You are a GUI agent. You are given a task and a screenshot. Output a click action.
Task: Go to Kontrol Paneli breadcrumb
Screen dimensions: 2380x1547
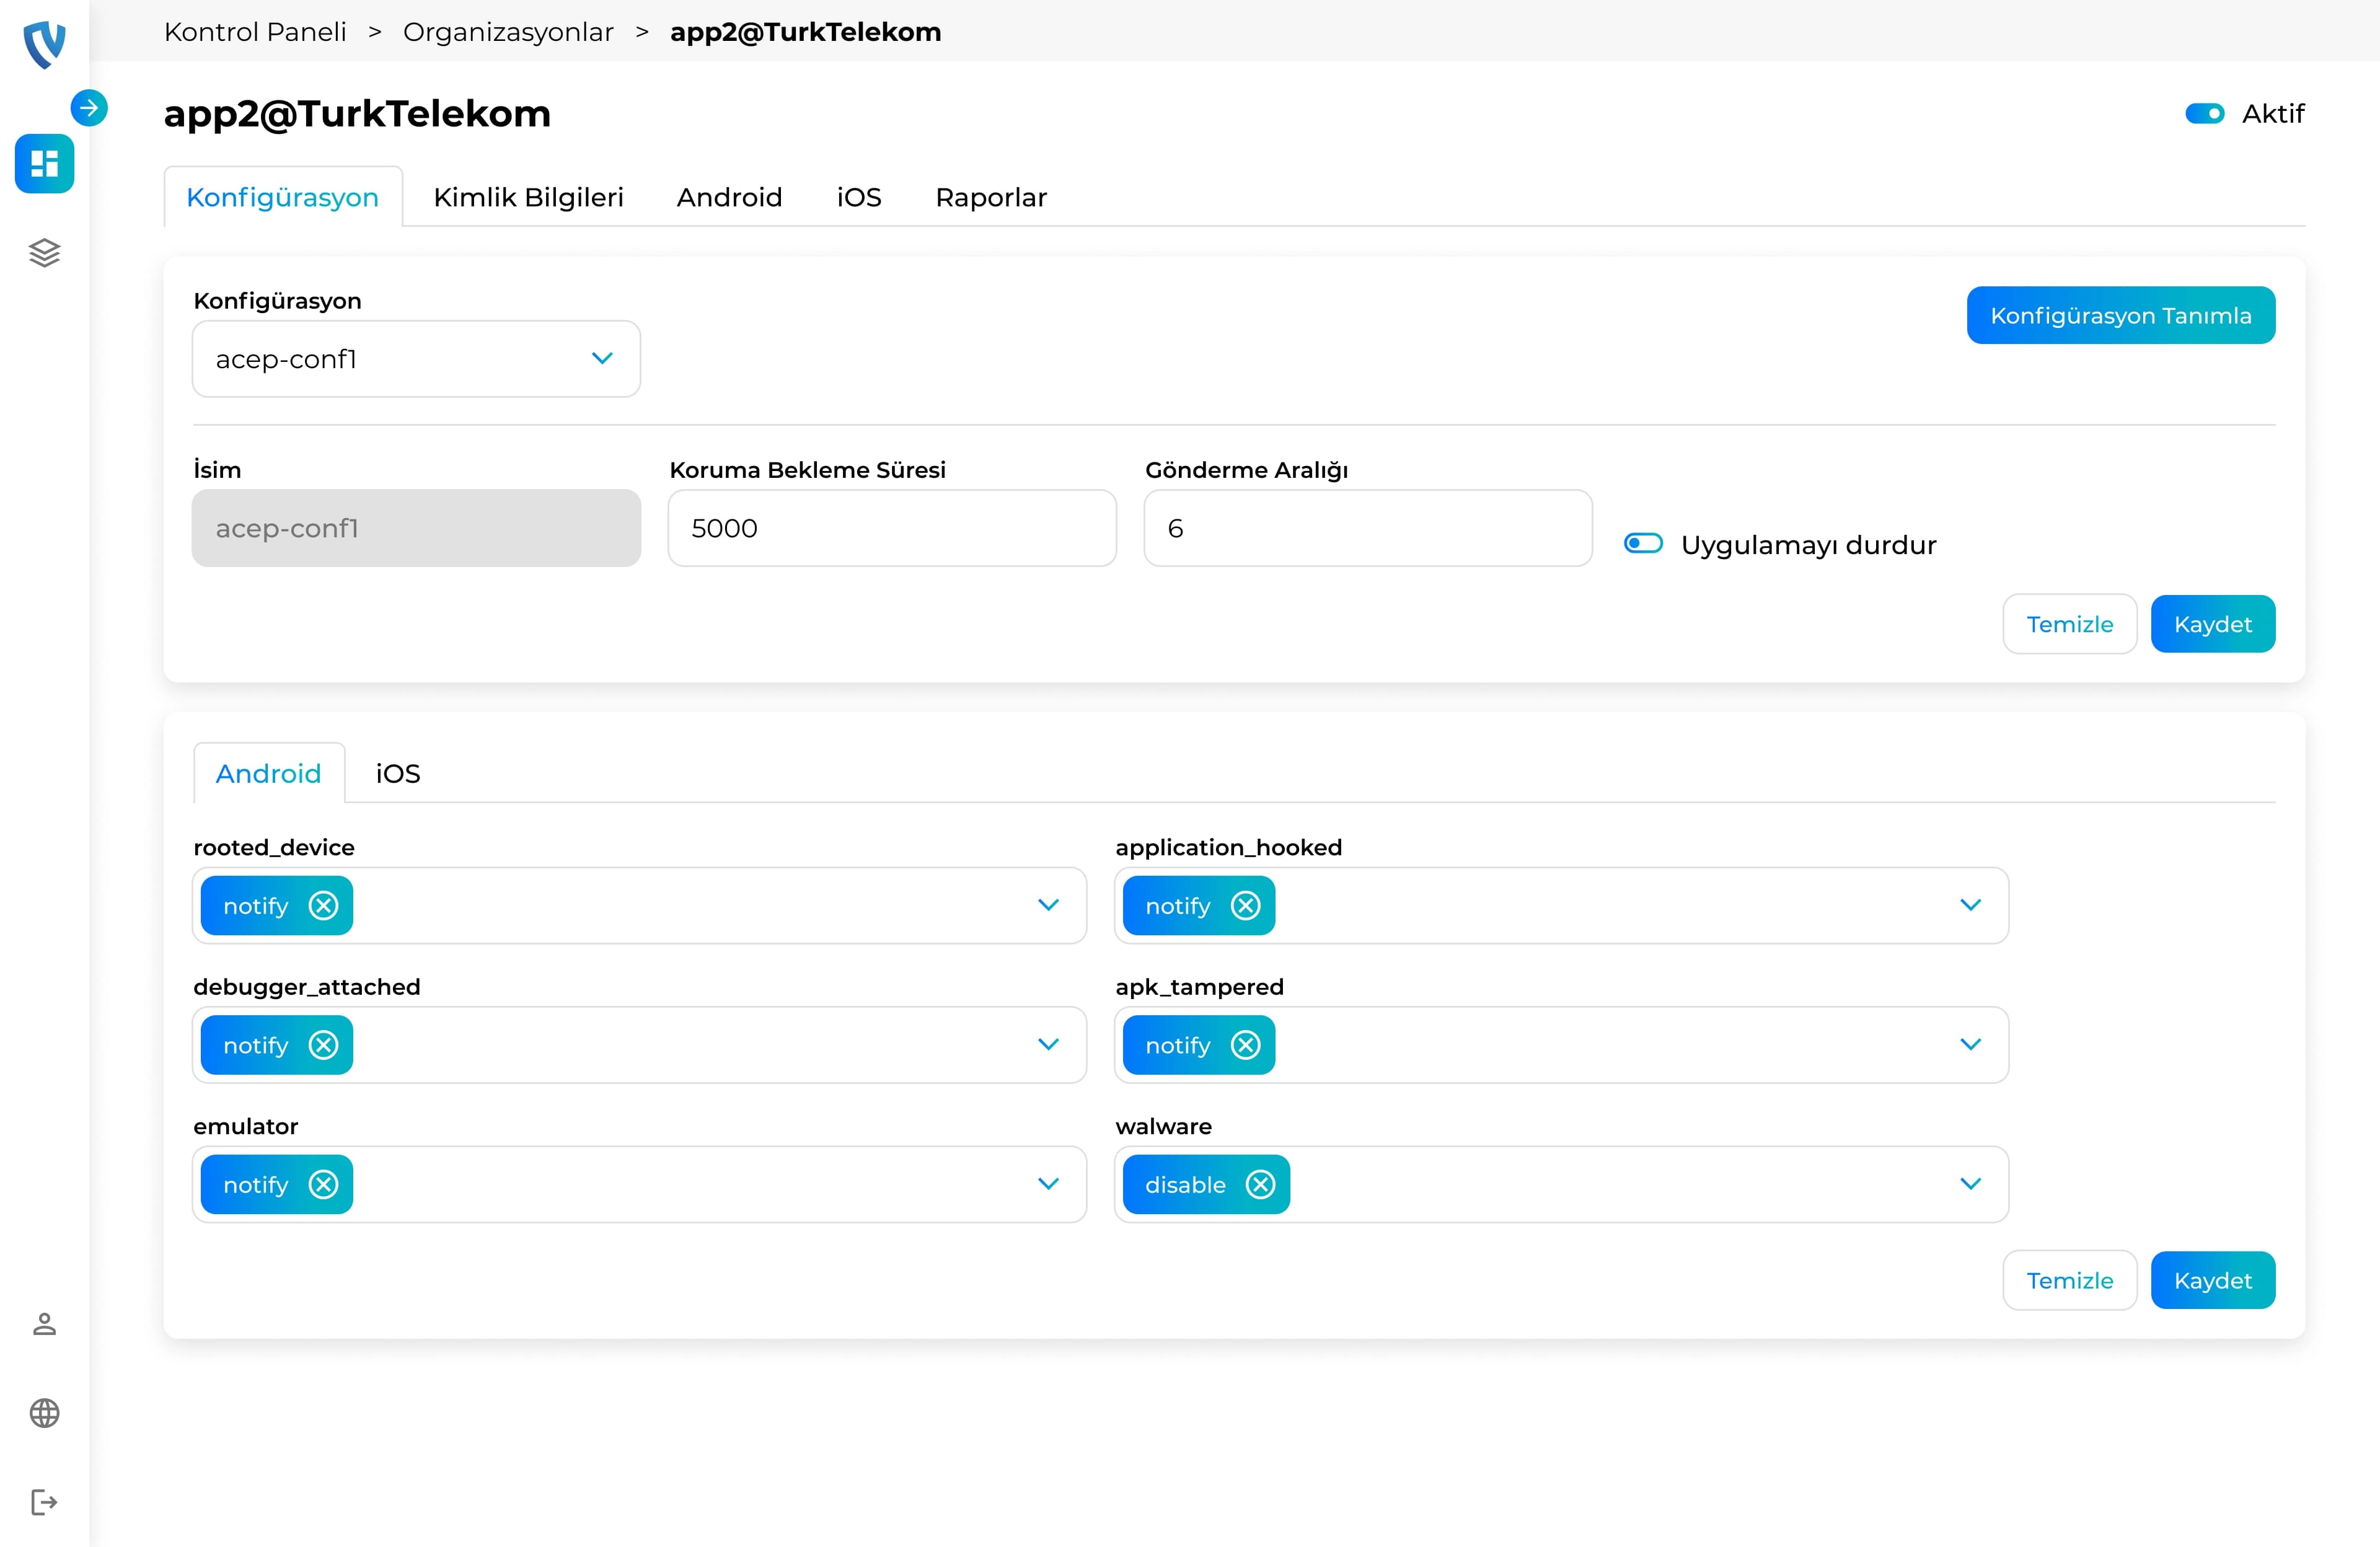pyautogui.click(x=255, y=32)
